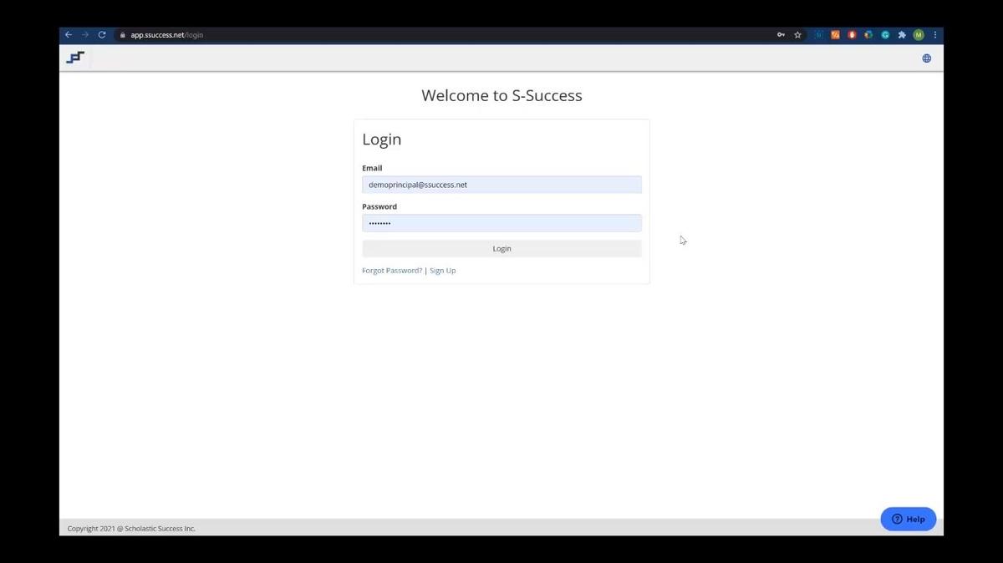Click the browser forward arrow
Screen dimensions: 1003x563
85,35
